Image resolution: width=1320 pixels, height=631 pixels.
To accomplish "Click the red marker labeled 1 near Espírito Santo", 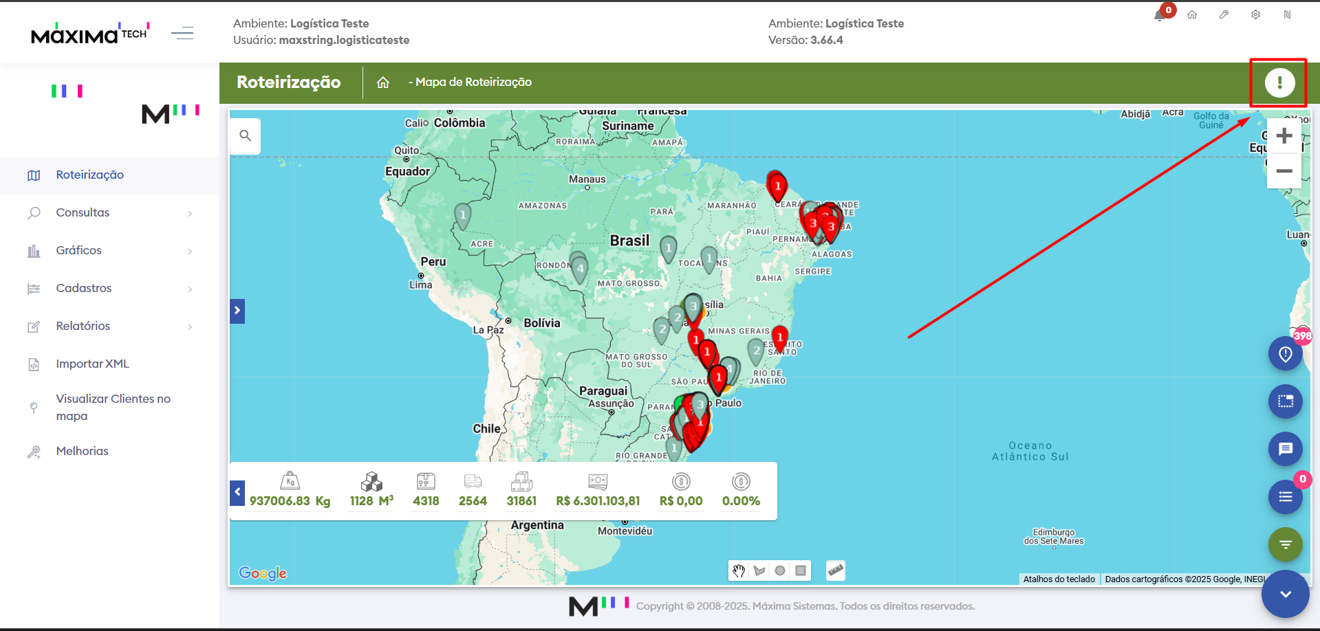I will pos(779,338).
